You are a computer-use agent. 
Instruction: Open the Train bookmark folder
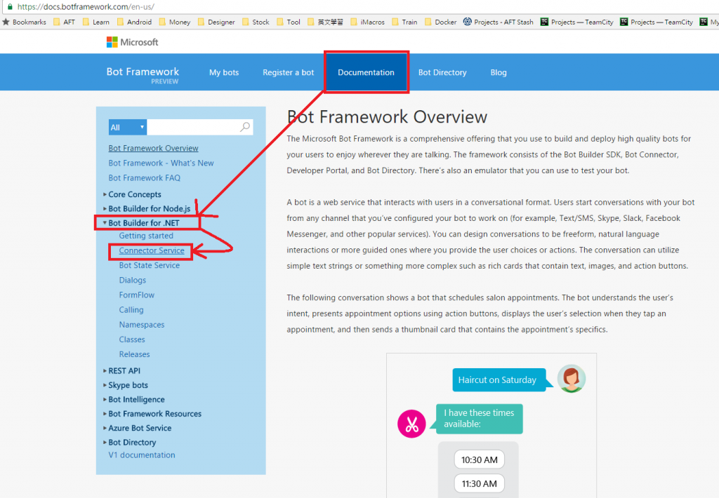(405, 22)
